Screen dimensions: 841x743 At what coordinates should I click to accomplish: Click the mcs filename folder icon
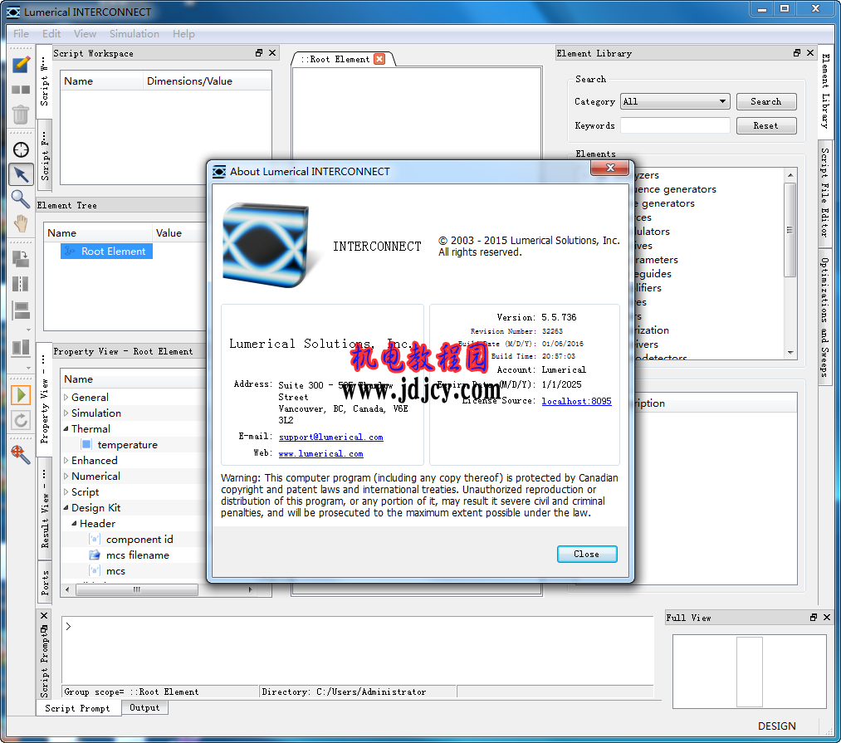click(95, 555)
